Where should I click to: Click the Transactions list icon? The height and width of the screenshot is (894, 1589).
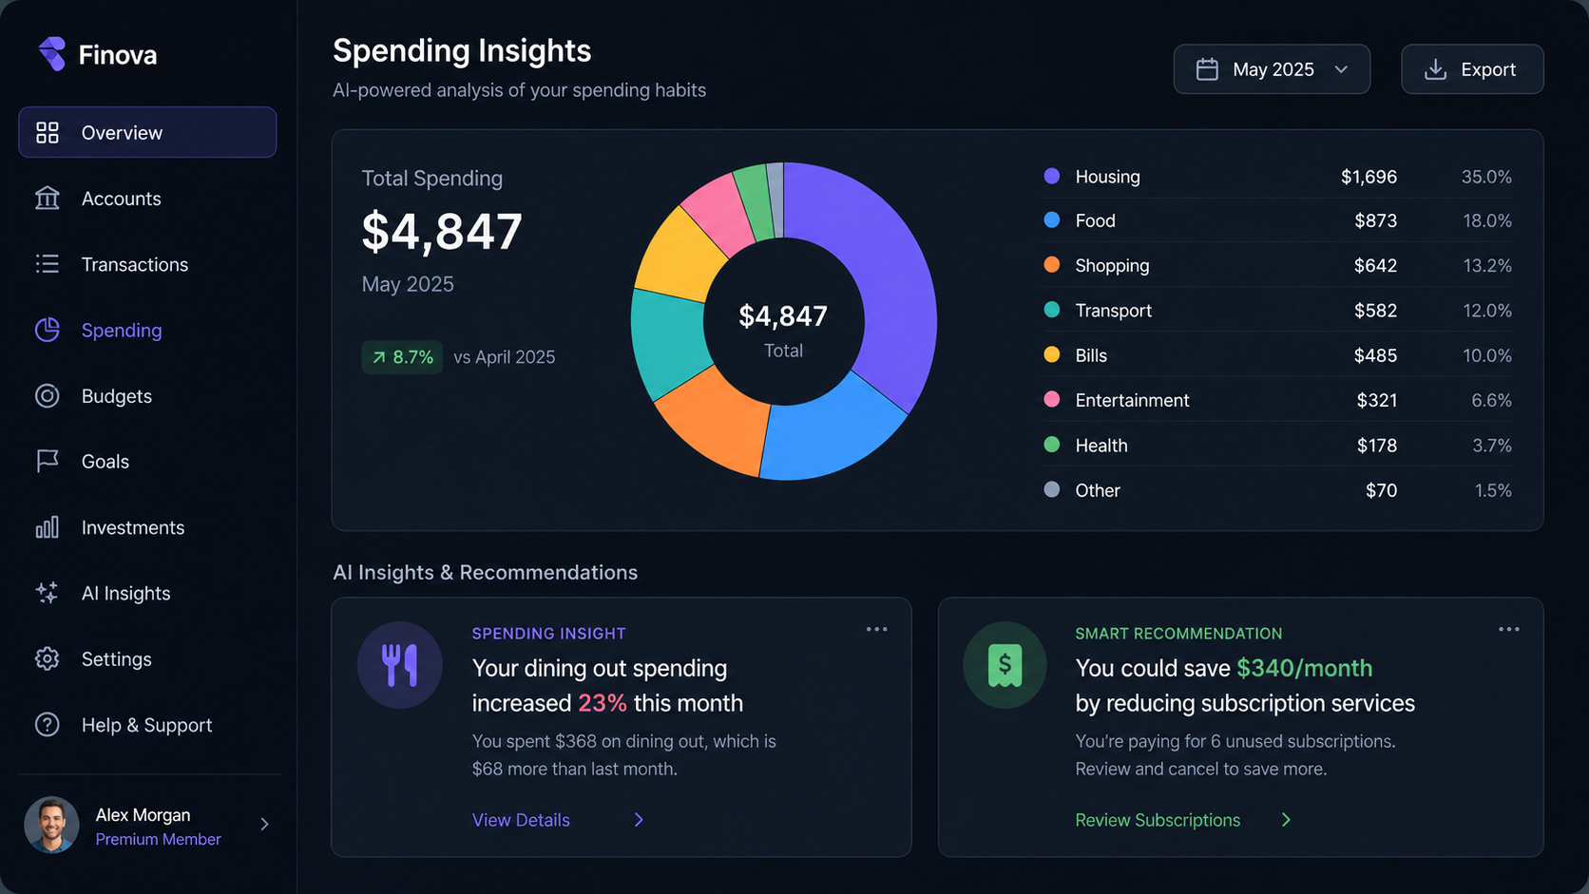click(47, 264)
